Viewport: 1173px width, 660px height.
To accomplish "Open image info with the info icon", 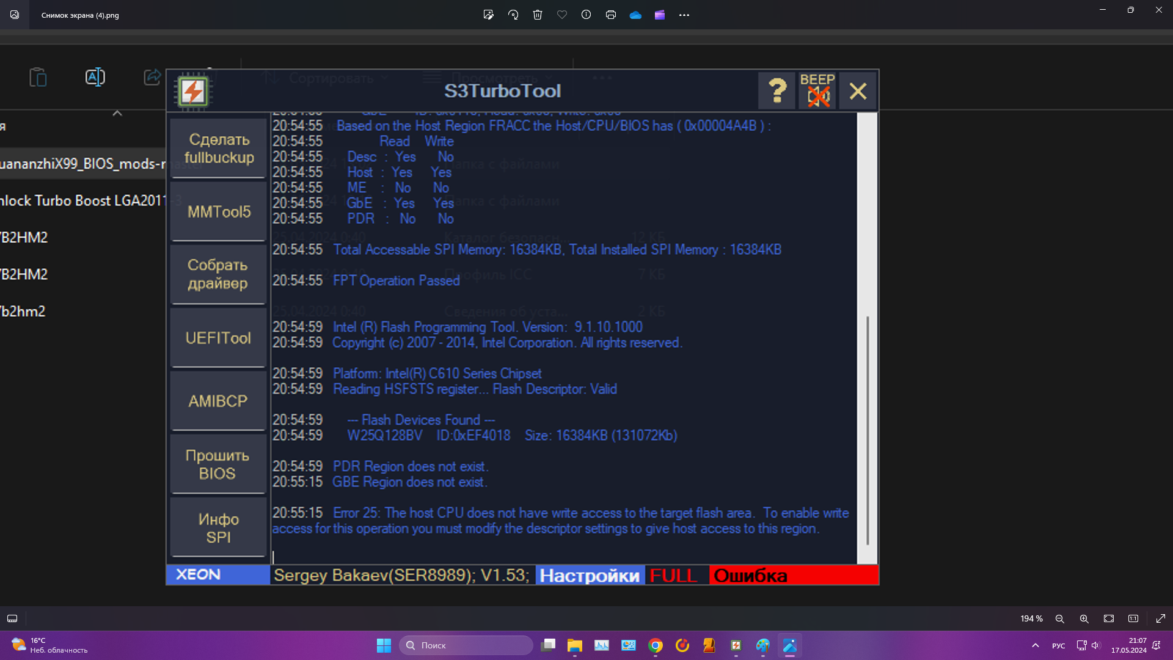I will 586,15.
